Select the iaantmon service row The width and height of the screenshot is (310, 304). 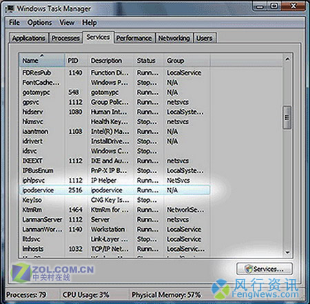[x=114, y=132]
